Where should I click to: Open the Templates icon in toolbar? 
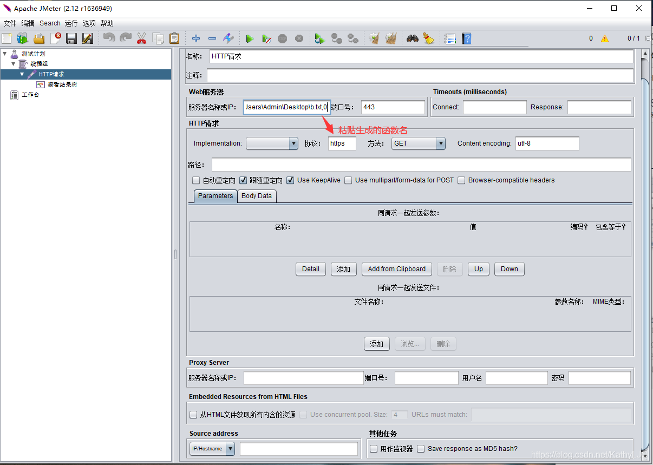coord(22,38)
